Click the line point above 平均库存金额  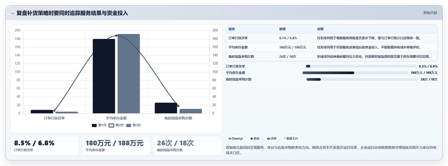[116, 36]
